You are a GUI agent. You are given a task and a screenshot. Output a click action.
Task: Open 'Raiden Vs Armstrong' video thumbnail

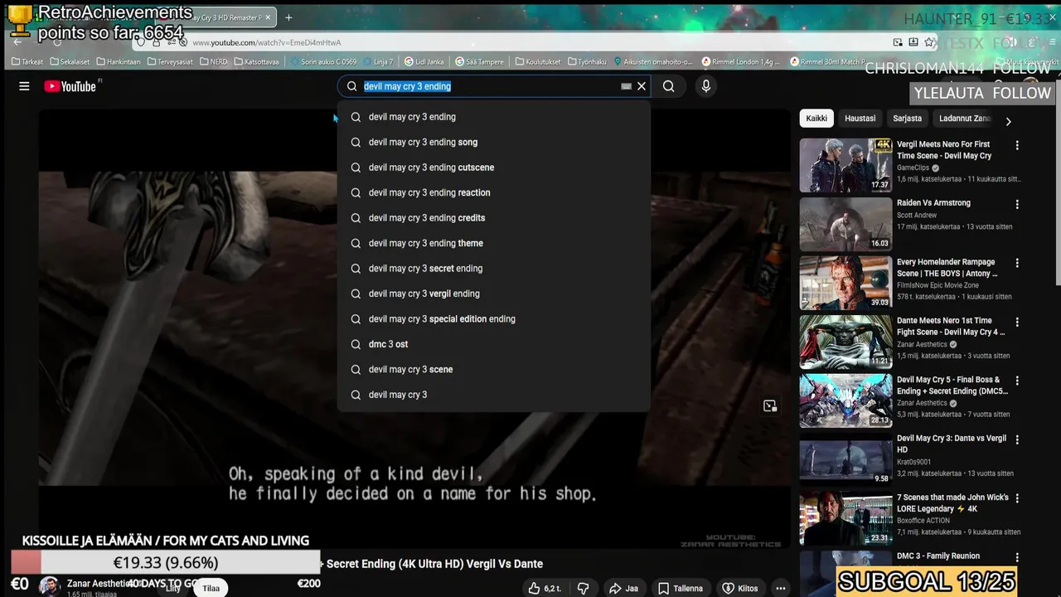coord(845,224)
